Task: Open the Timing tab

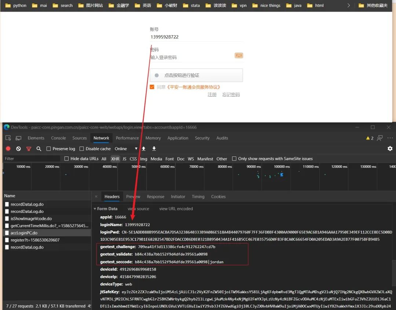Action: point(198,196)
